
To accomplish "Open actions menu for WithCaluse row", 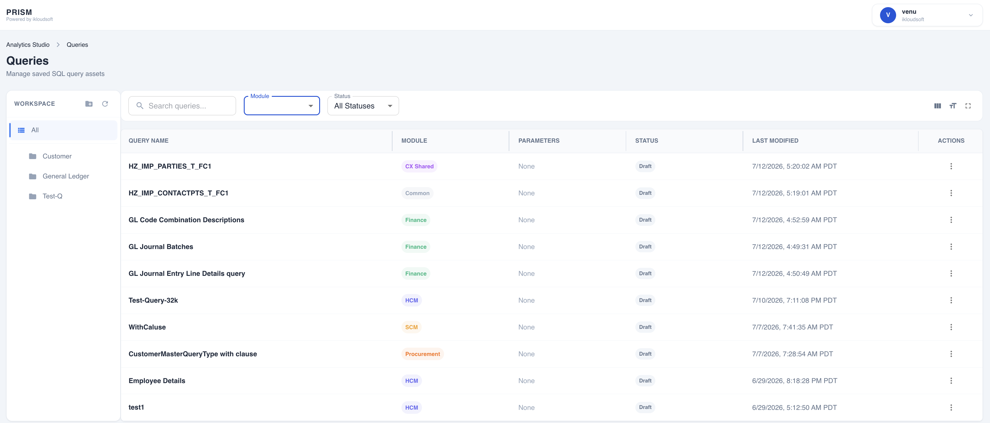I will [951, 327].
